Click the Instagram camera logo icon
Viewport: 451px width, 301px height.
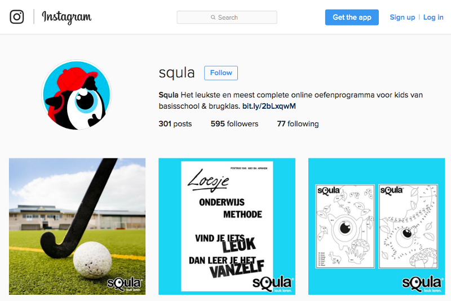tap(17, 17)
